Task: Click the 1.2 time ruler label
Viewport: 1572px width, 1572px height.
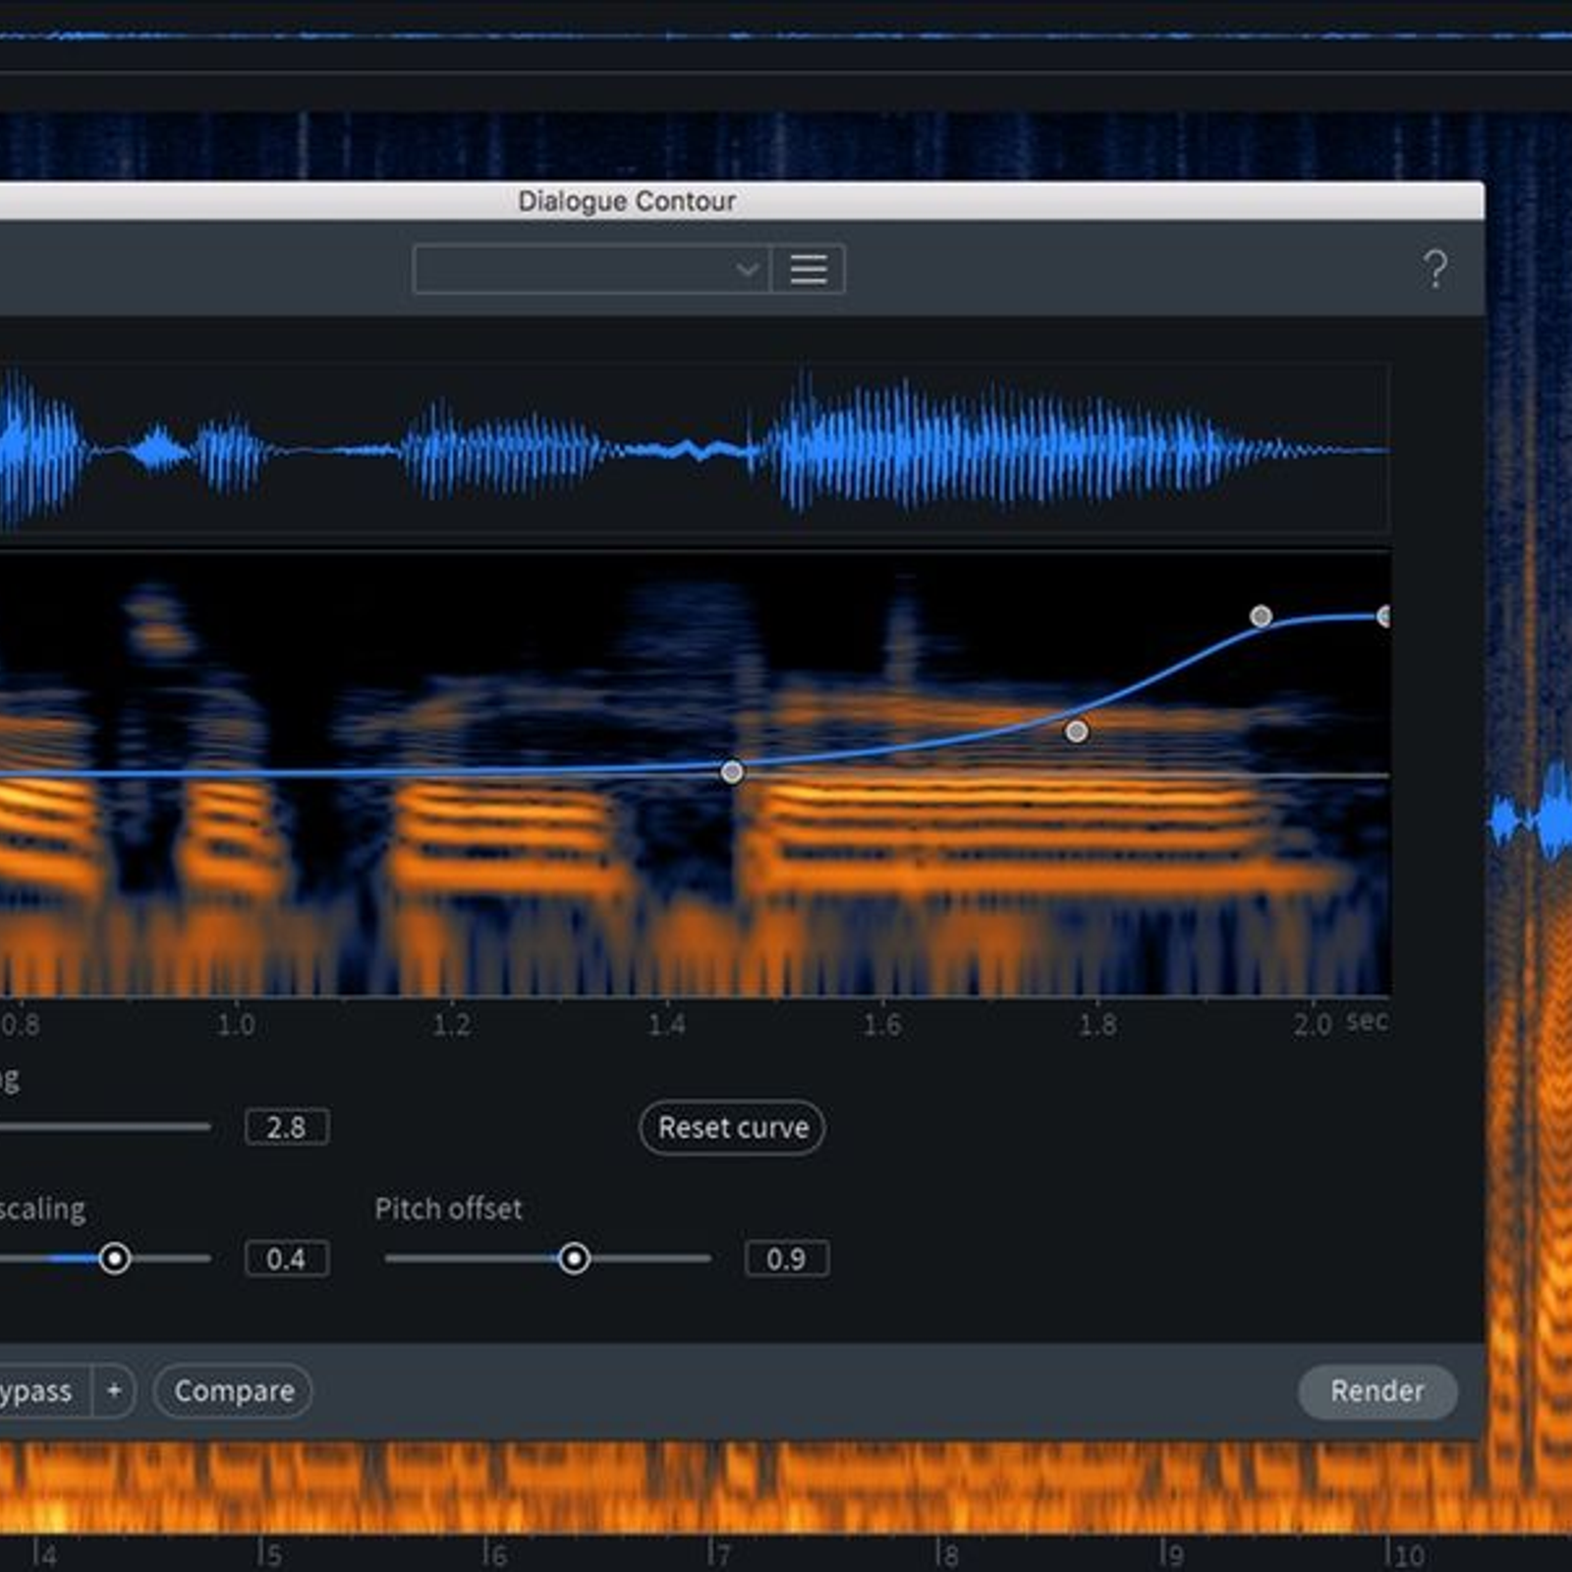Action: pyautogui.click(x=451, y=1025)
